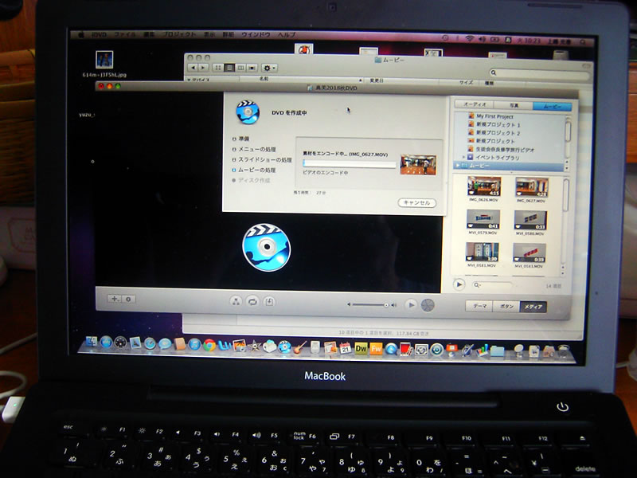Open the Apple menu

click(x=81, y=34)
